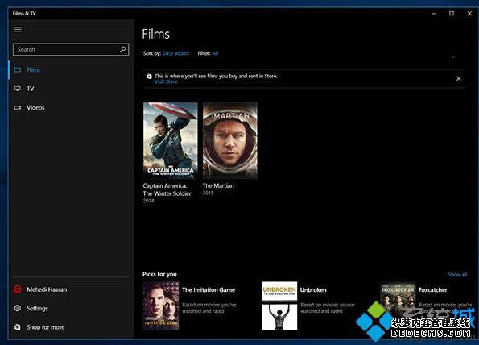The image size is (479, 345).
Task: Open Sort by Date added dropdown
Action: pos(175,53)
